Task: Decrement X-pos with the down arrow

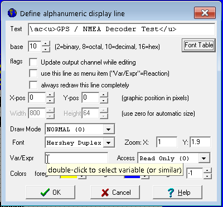Action: 50,100
